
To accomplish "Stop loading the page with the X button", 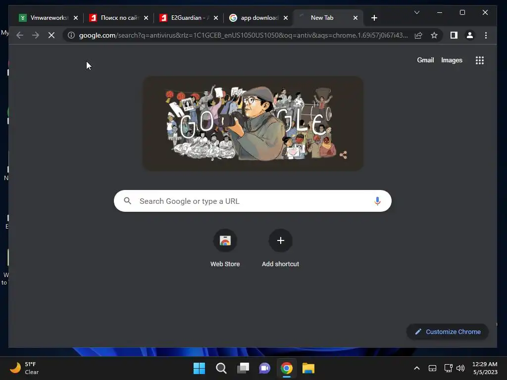I will click(x=51, y=35).
